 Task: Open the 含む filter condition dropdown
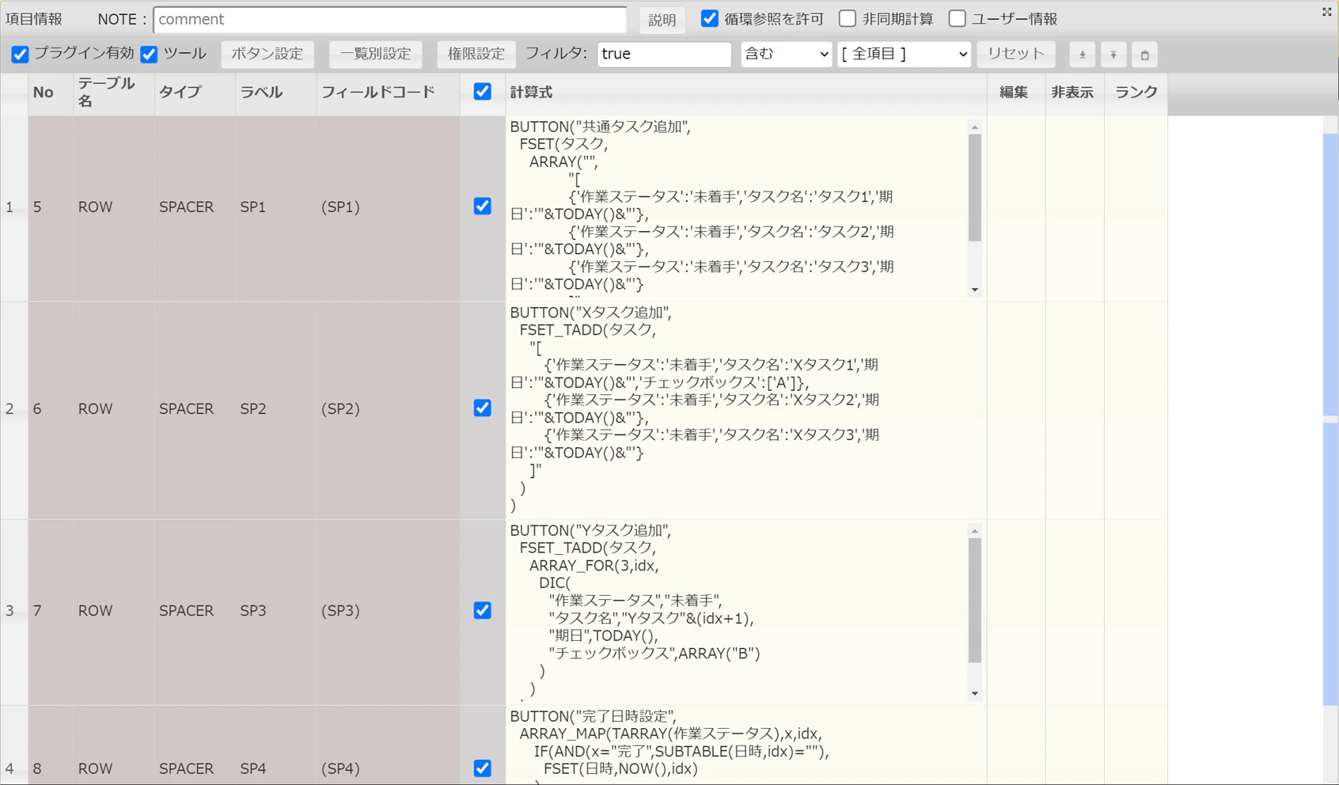pyautogui.click(x=786, y=54)
